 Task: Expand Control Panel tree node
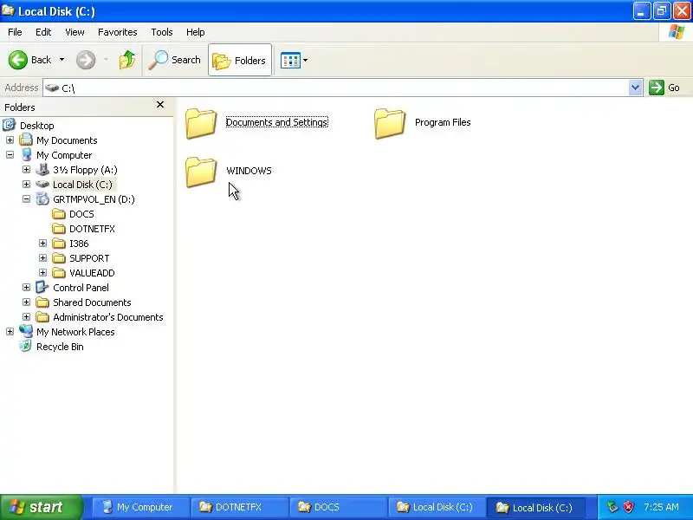(x=26, y=288)
